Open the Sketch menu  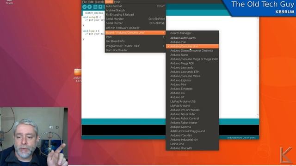pos(99,2)
